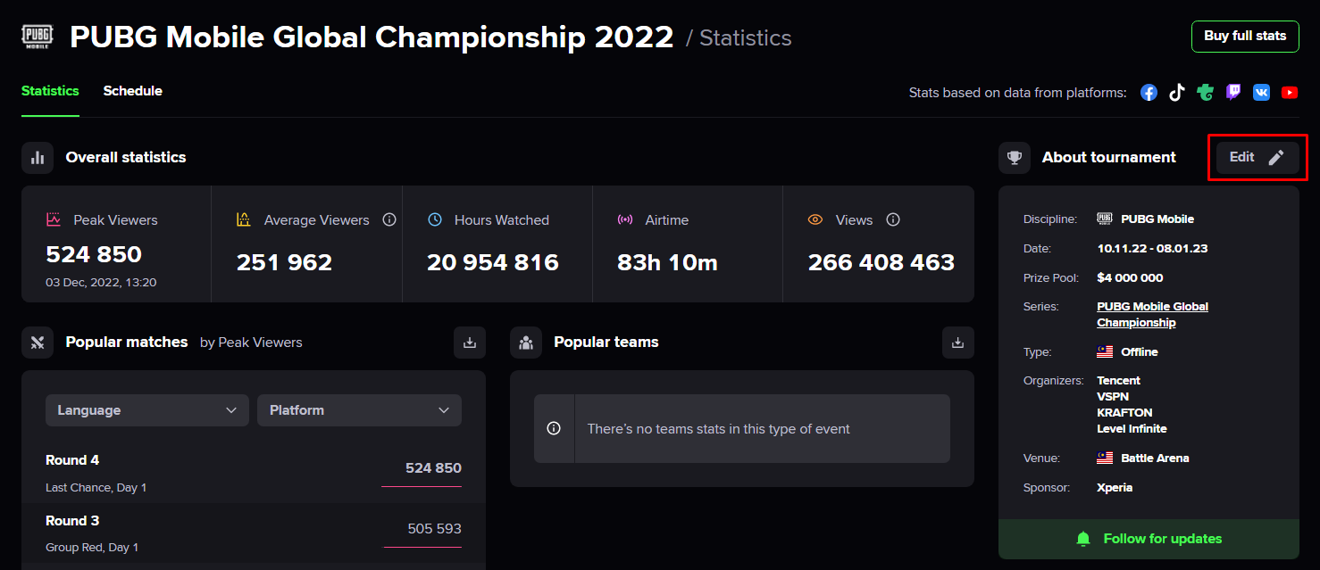Edit the About tournament details
1320x570 pixels.
tap(1257, 157)
